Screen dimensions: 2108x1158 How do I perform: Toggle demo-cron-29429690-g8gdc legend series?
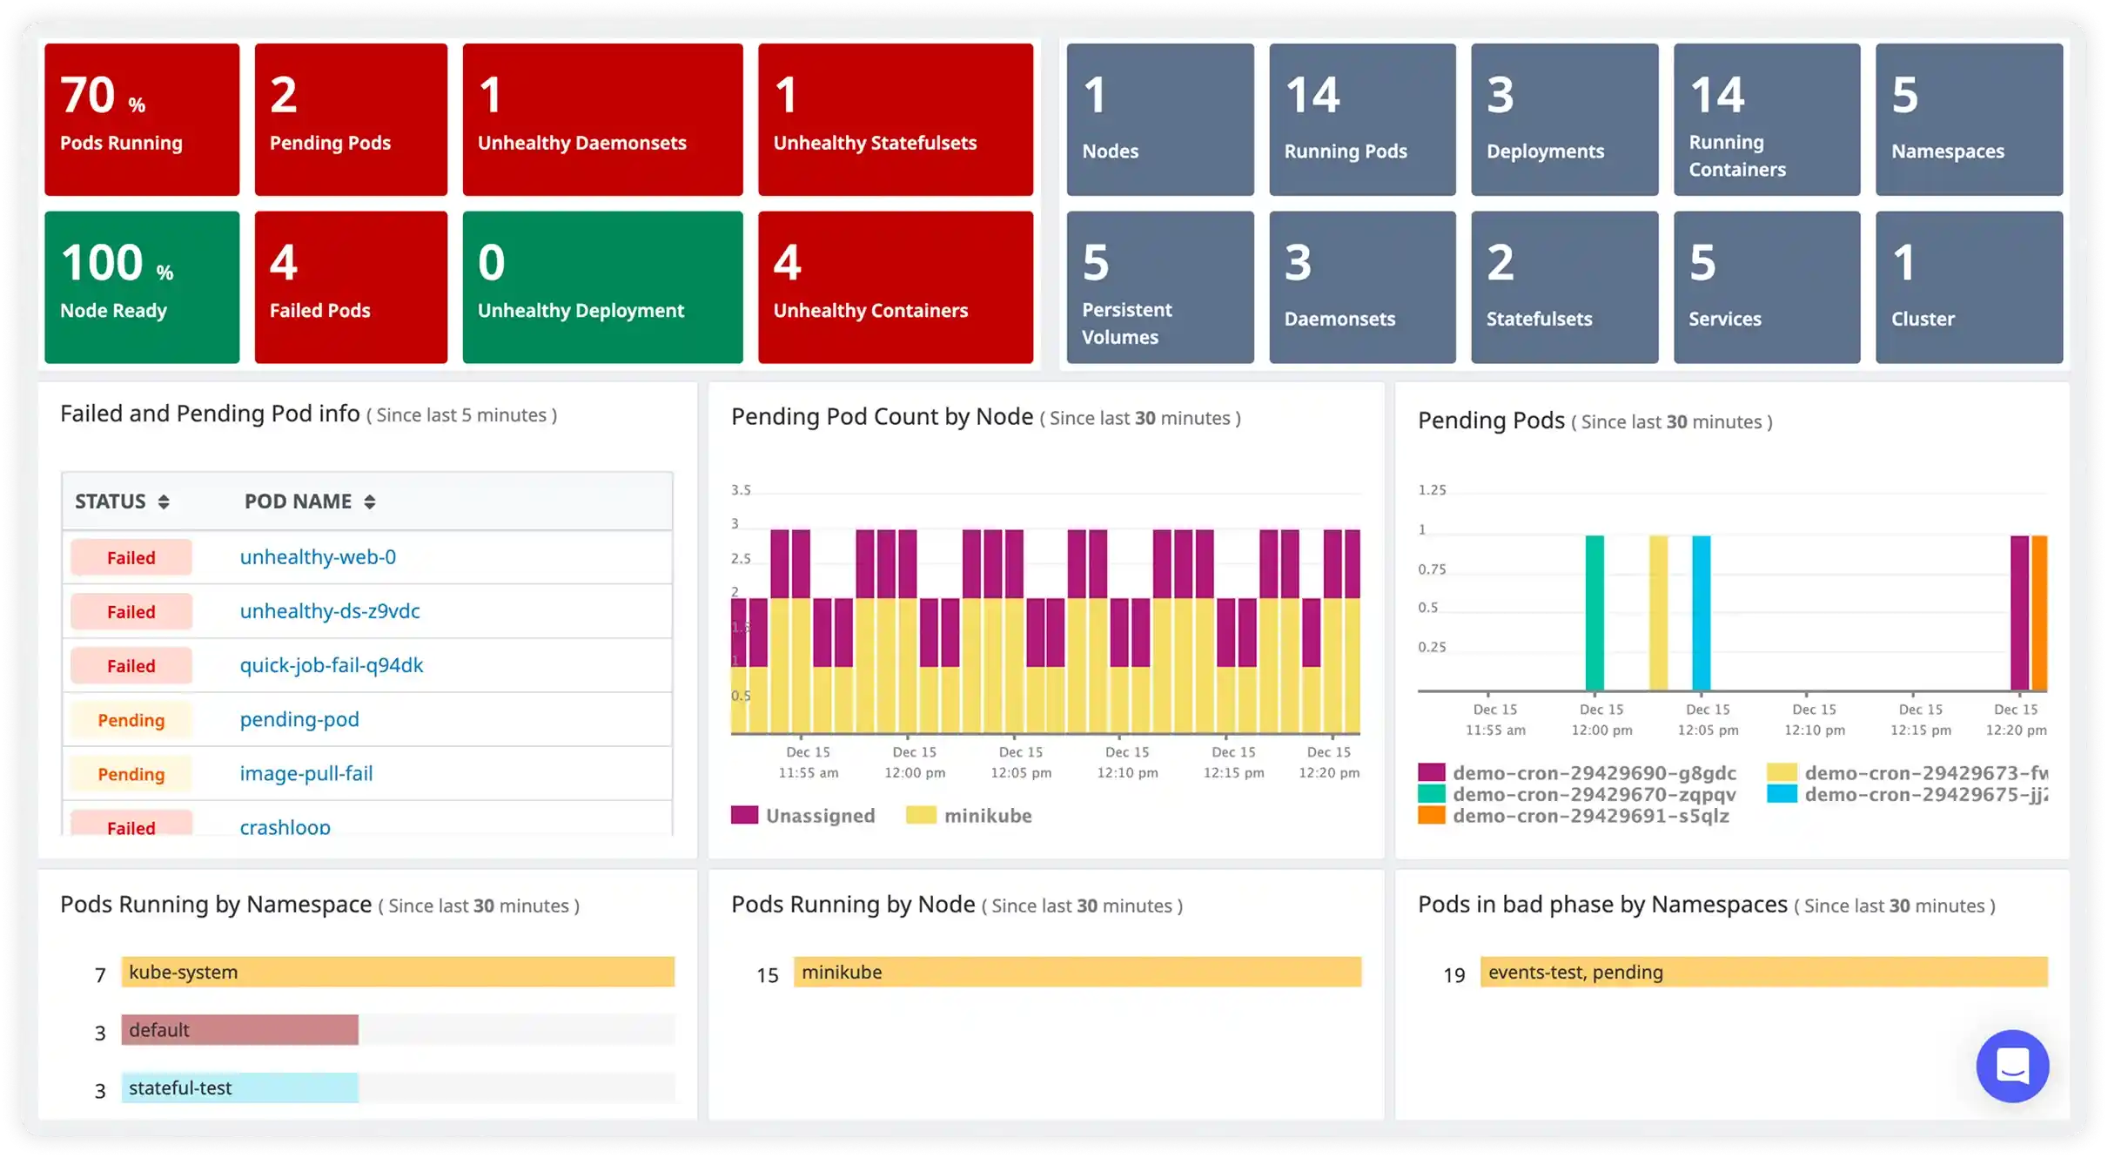coord(1594,772)
